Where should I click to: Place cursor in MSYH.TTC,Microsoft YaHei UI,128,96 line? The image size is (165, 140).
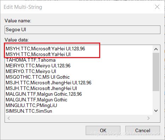[x=45, y=49]
